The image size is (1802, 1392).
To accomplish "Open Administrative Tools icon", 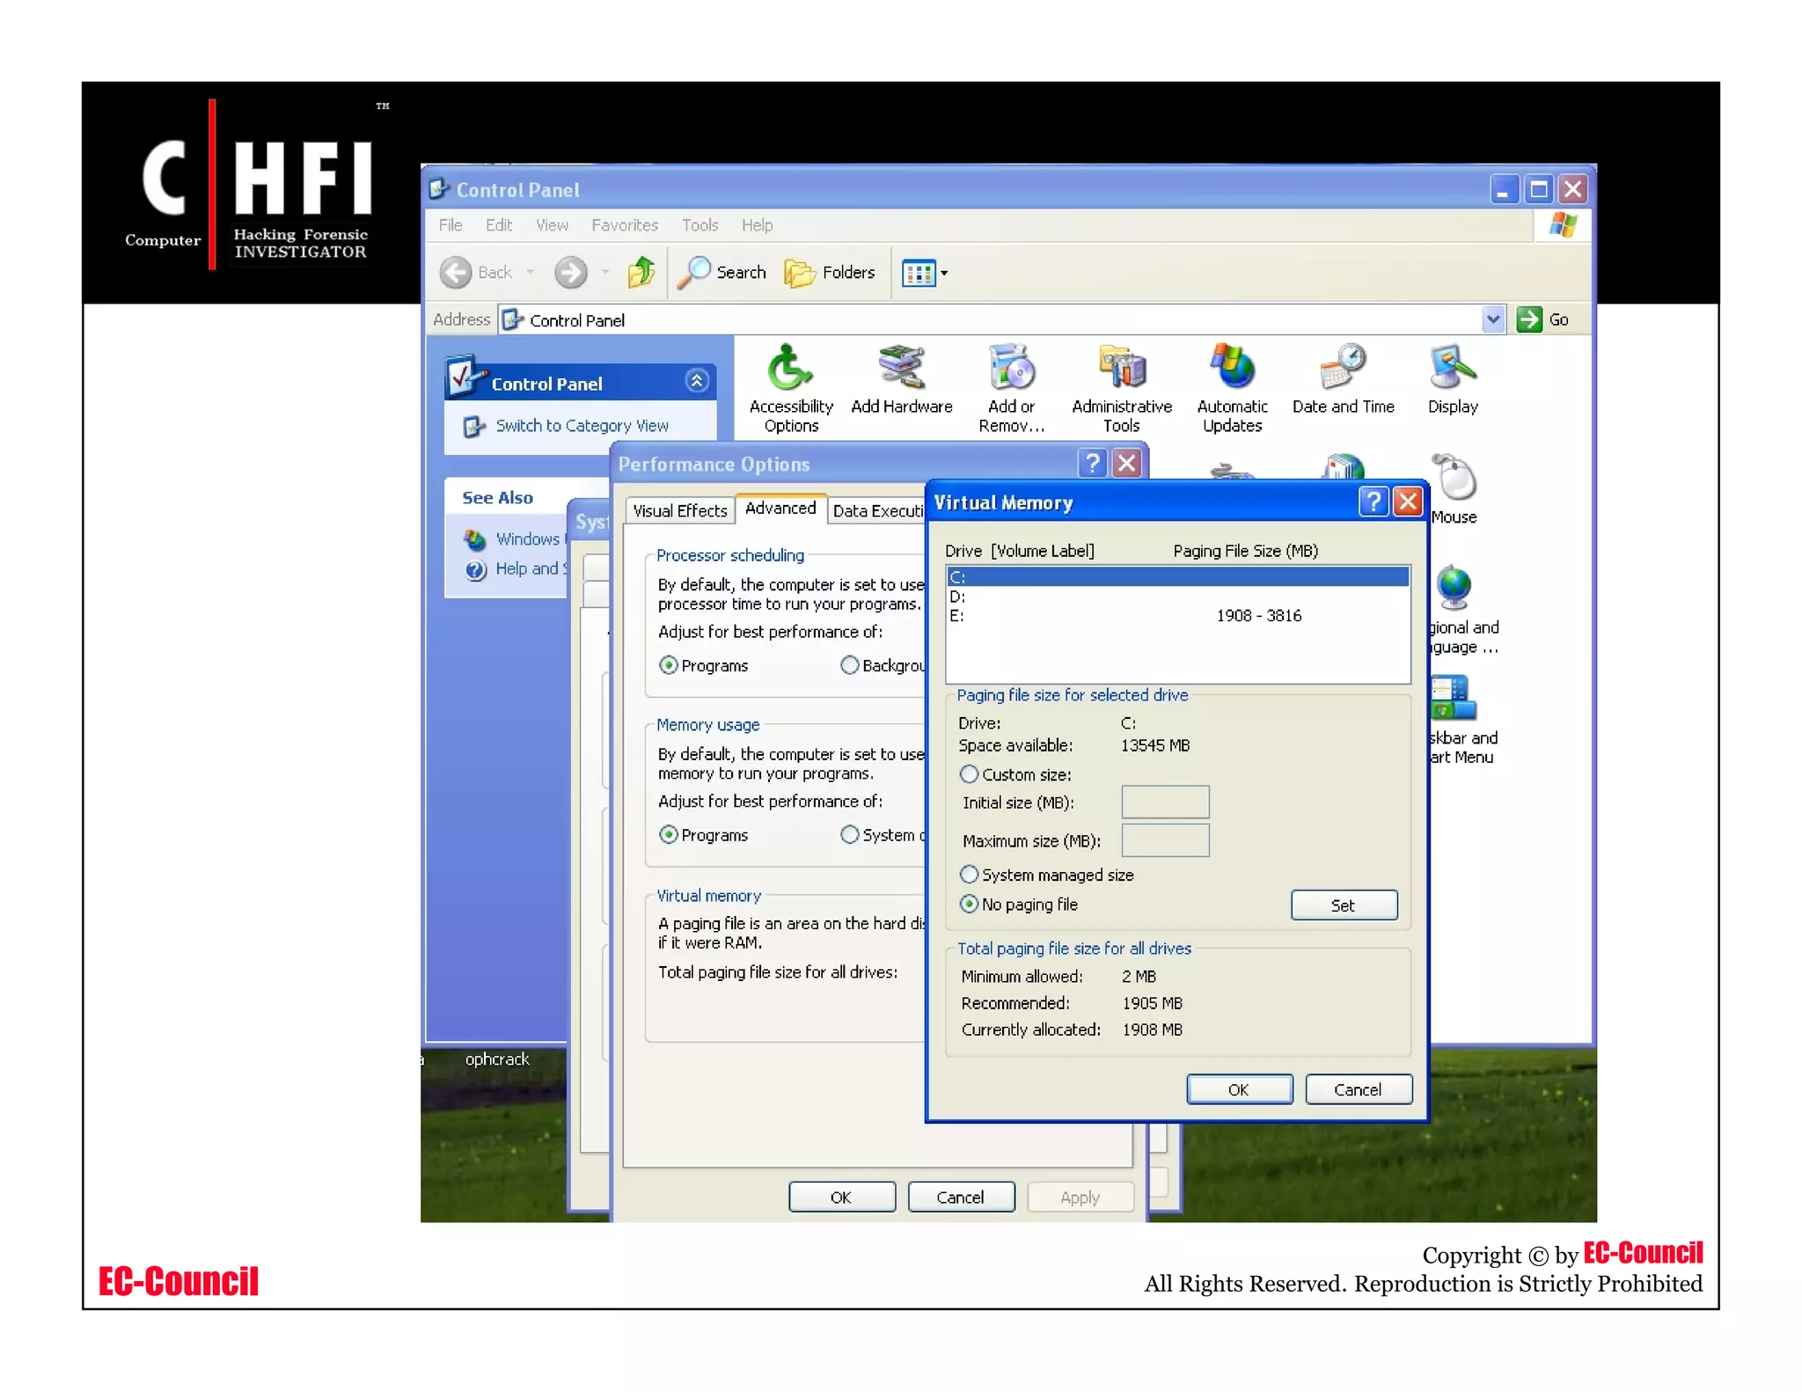I will 1121,370.
